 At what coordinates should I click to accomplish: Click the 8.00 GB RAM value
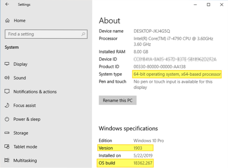[141, 52]
